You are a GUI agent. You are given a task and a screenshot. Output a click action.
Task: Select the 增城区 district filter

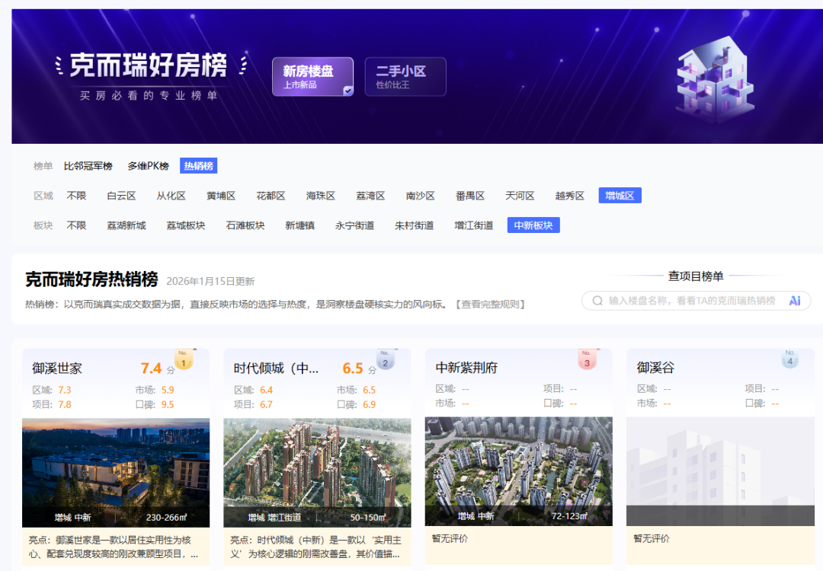[620, 195]
